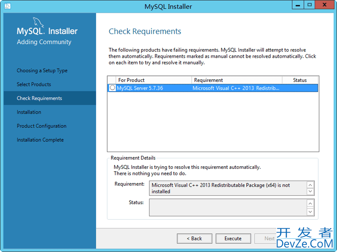The width and height of the screenshot is (337, 252).
Task: Click the Back button
Action: [194, 238]
